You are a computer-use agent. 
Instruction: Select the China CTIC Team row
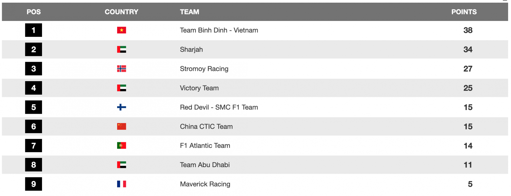[255, 127]
